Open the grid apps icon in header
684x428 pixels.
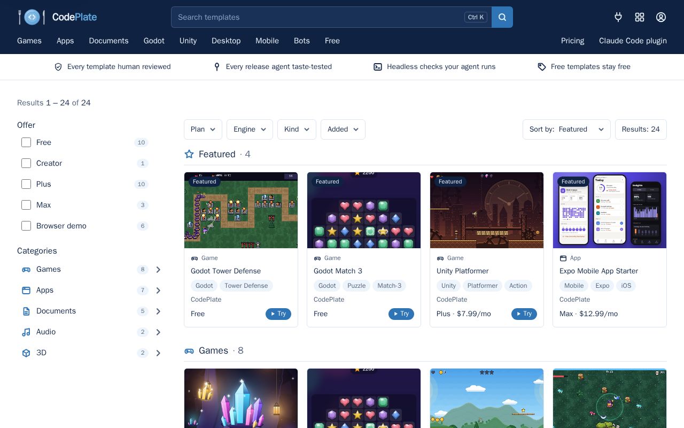click(640, 17)
